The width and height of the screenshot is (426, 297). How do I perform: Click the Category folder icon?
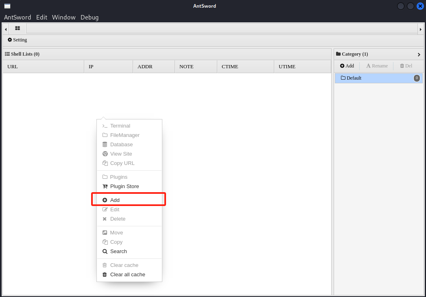pos(338,54)
